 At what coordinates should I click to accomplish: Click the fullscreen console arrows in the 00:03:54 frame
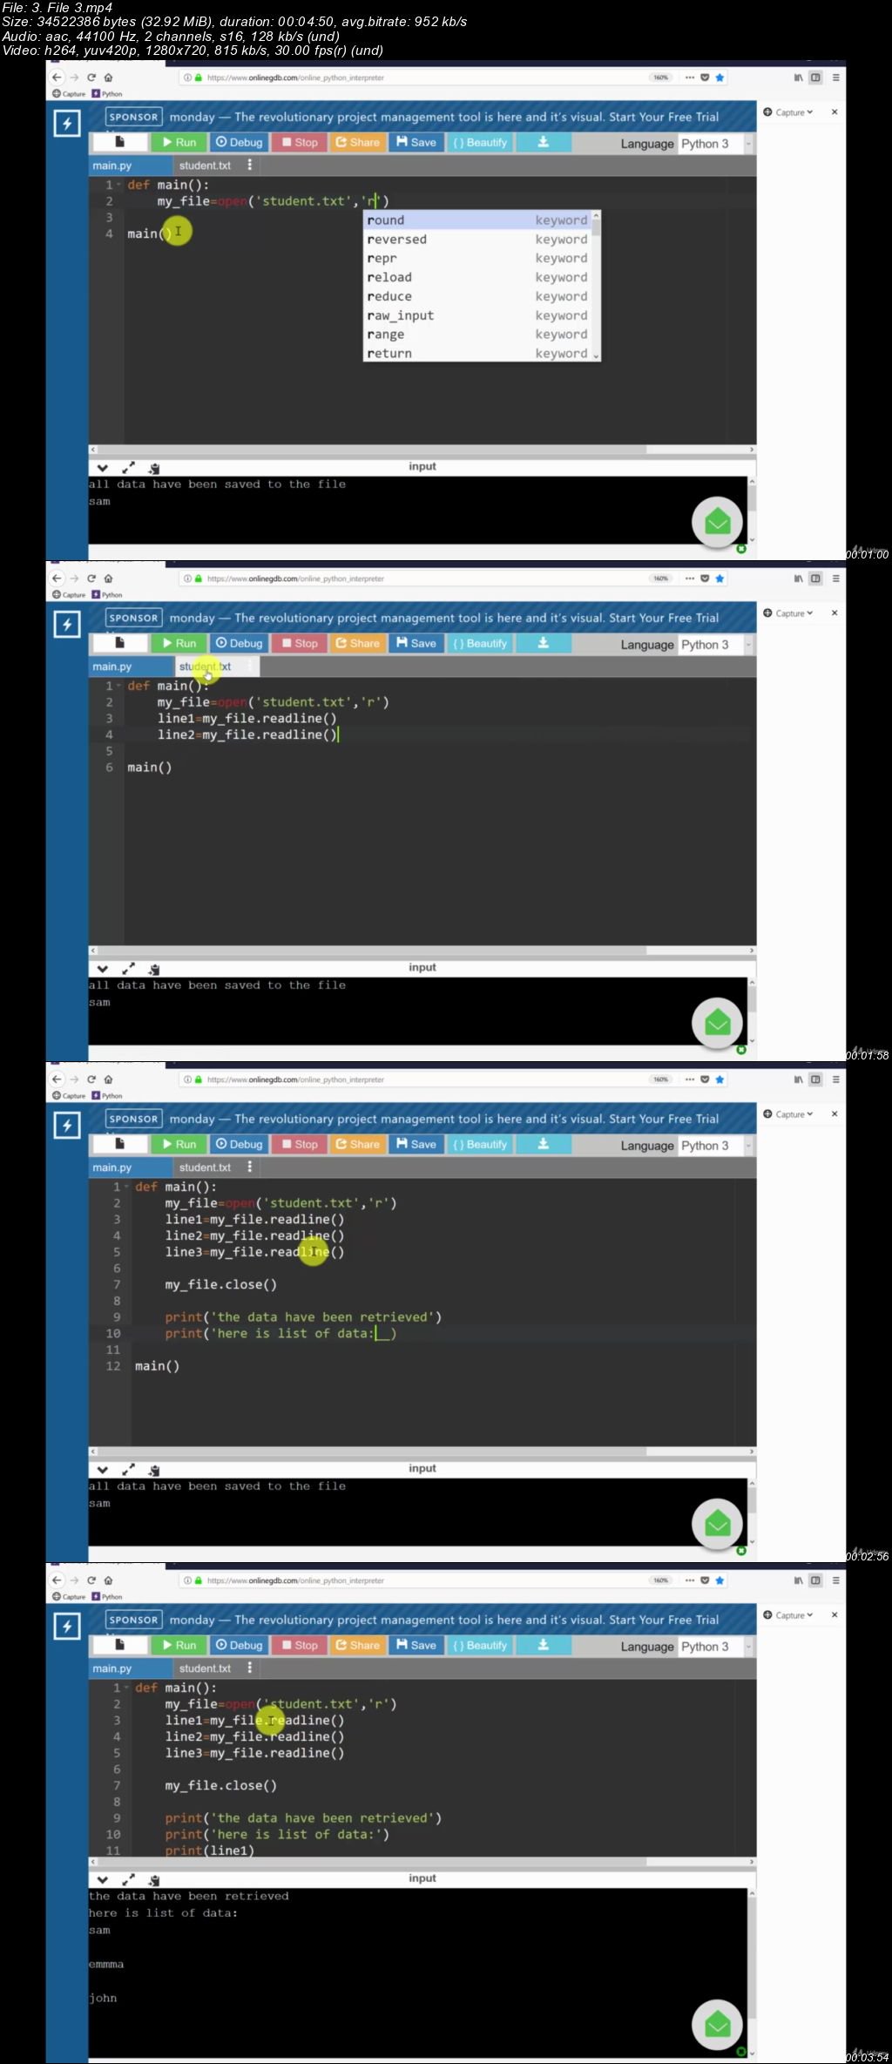(x=128, y=1880)
